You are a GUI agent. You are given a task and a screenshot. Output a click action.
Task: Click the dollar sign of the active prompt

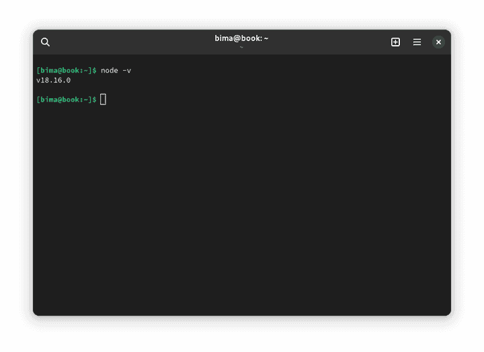[95, 100]
